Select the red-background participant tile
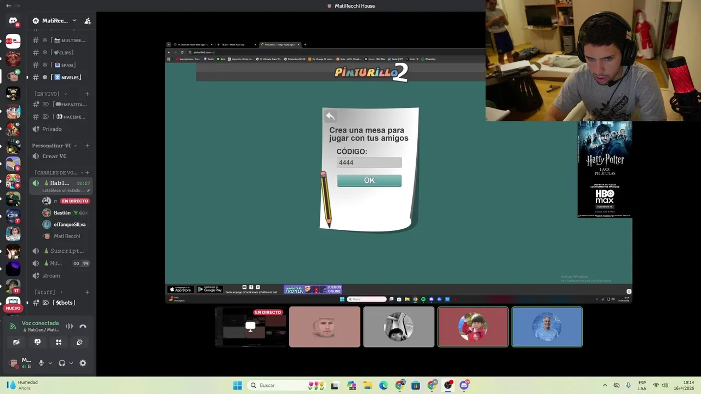 click(473, 327)
